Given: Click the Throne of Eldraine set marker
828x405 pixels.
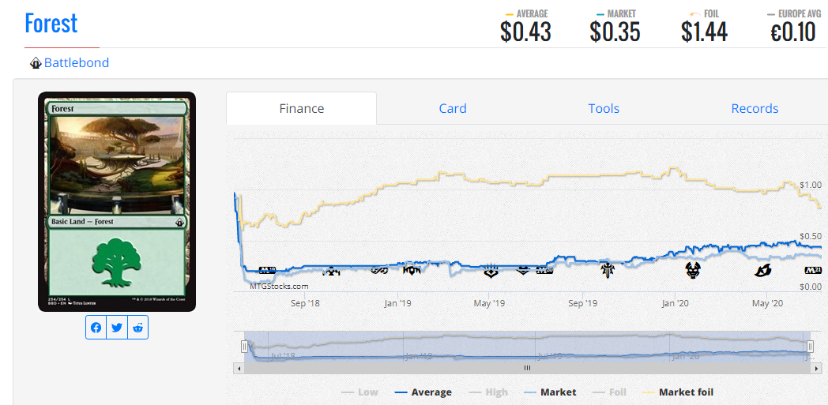Looking at the screenshot, I should point(607,270).
